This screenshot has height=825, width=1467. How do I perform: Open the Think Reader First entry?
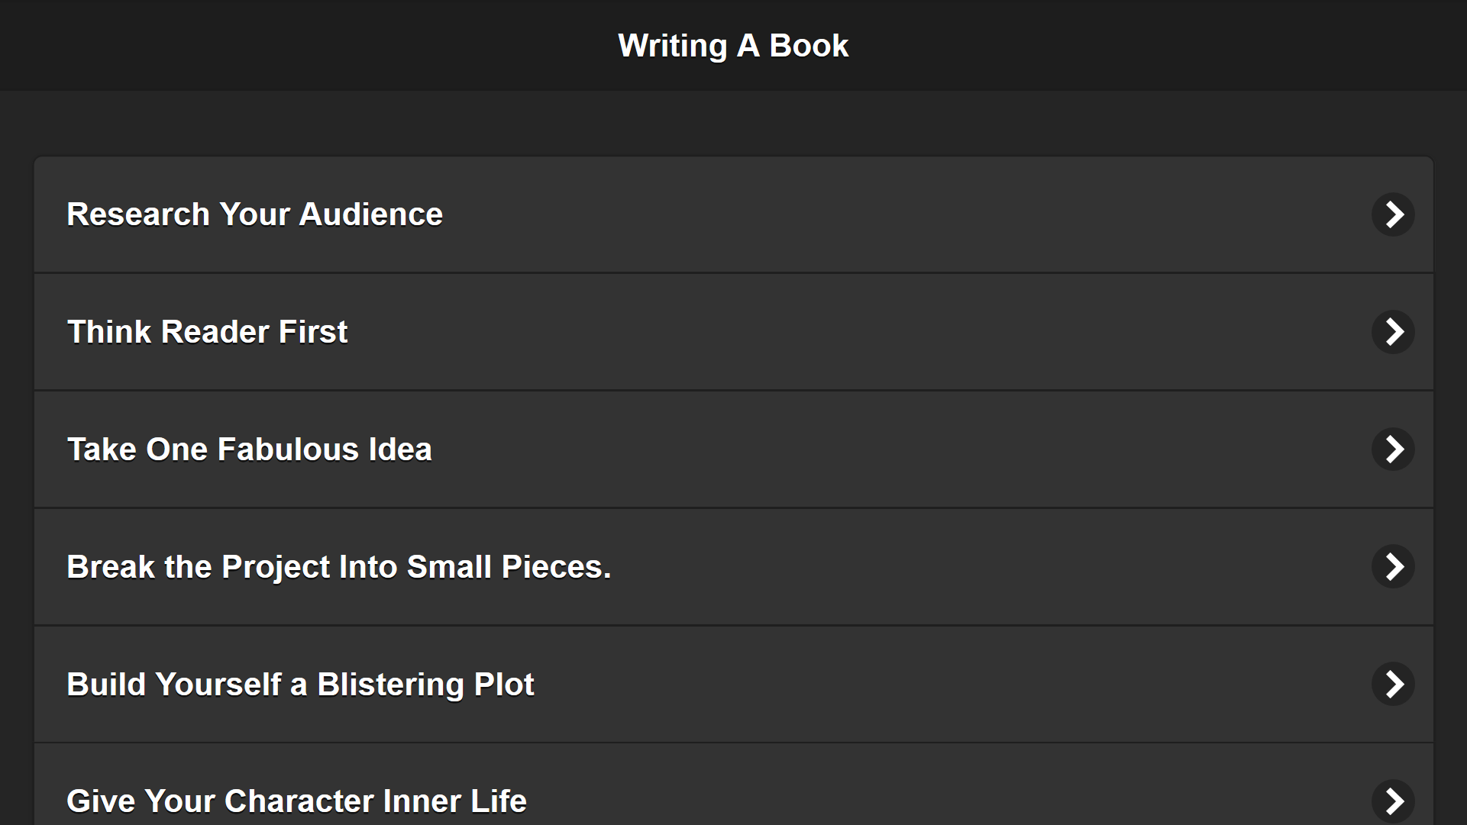tap(733, 332)
